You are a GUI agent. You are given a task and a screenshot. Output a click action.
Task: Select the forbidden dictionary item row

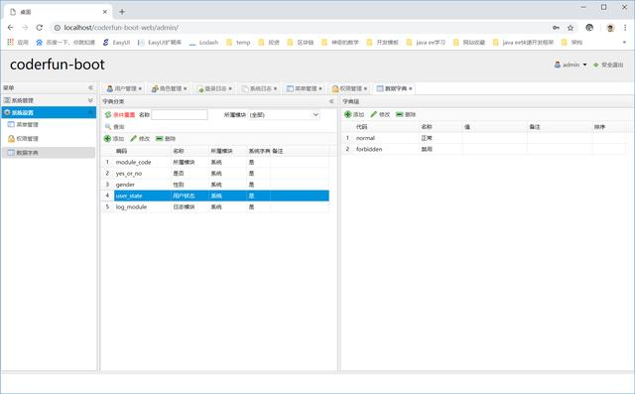point(484,149)
